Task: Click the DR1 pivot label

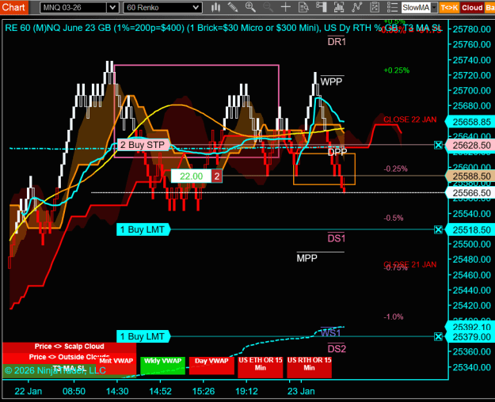Action: tap(337, 42)
